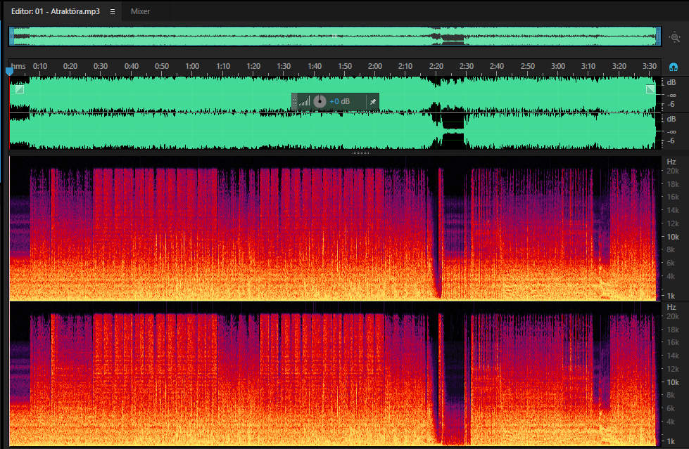The height and width of the screenshot is (449, 689).
Task: Click the 1:50 mark on the ruler
Action: coord(345,66)
